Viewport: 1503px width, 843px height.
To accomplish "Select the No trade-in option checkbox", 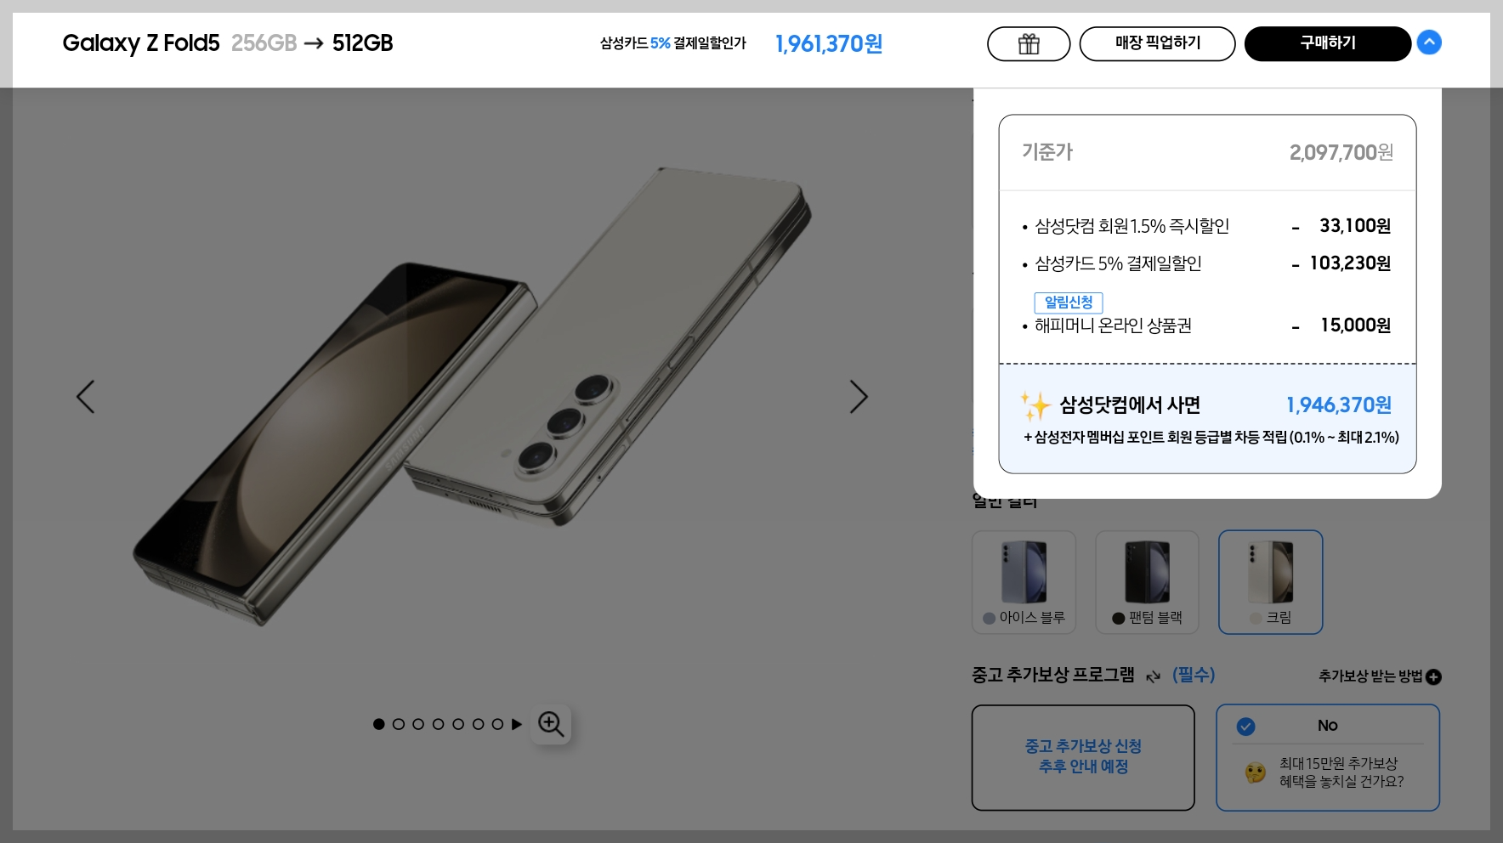I will click(x=1245, y=726).
